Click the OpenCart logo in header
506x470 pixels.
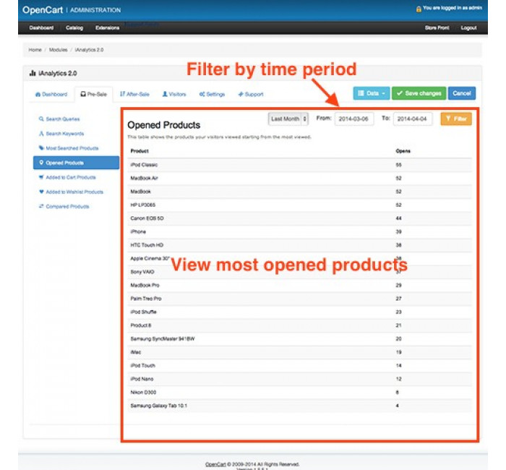(x=42, y=10)
